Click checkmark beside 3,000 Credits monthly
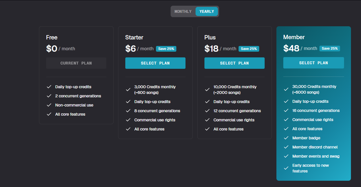The width and height of the screenshot is (361, 187). [x=128, y=90]
